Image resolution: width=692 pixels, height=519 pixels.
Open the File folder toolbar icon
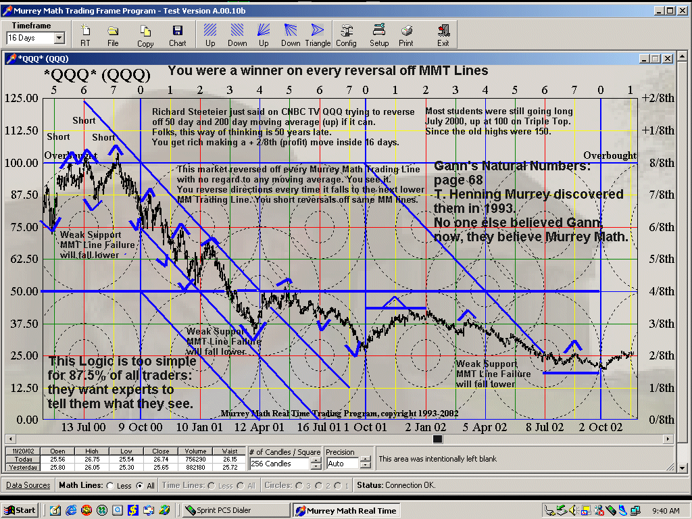coord(113,34)
